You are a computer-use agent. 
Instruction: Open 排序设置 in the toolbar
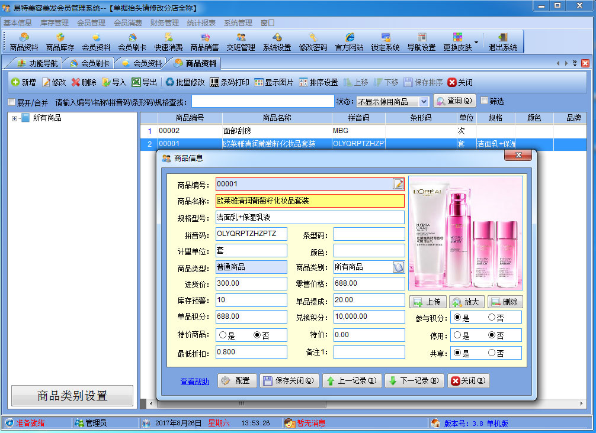pyautogui.click(x=319, y=82)
